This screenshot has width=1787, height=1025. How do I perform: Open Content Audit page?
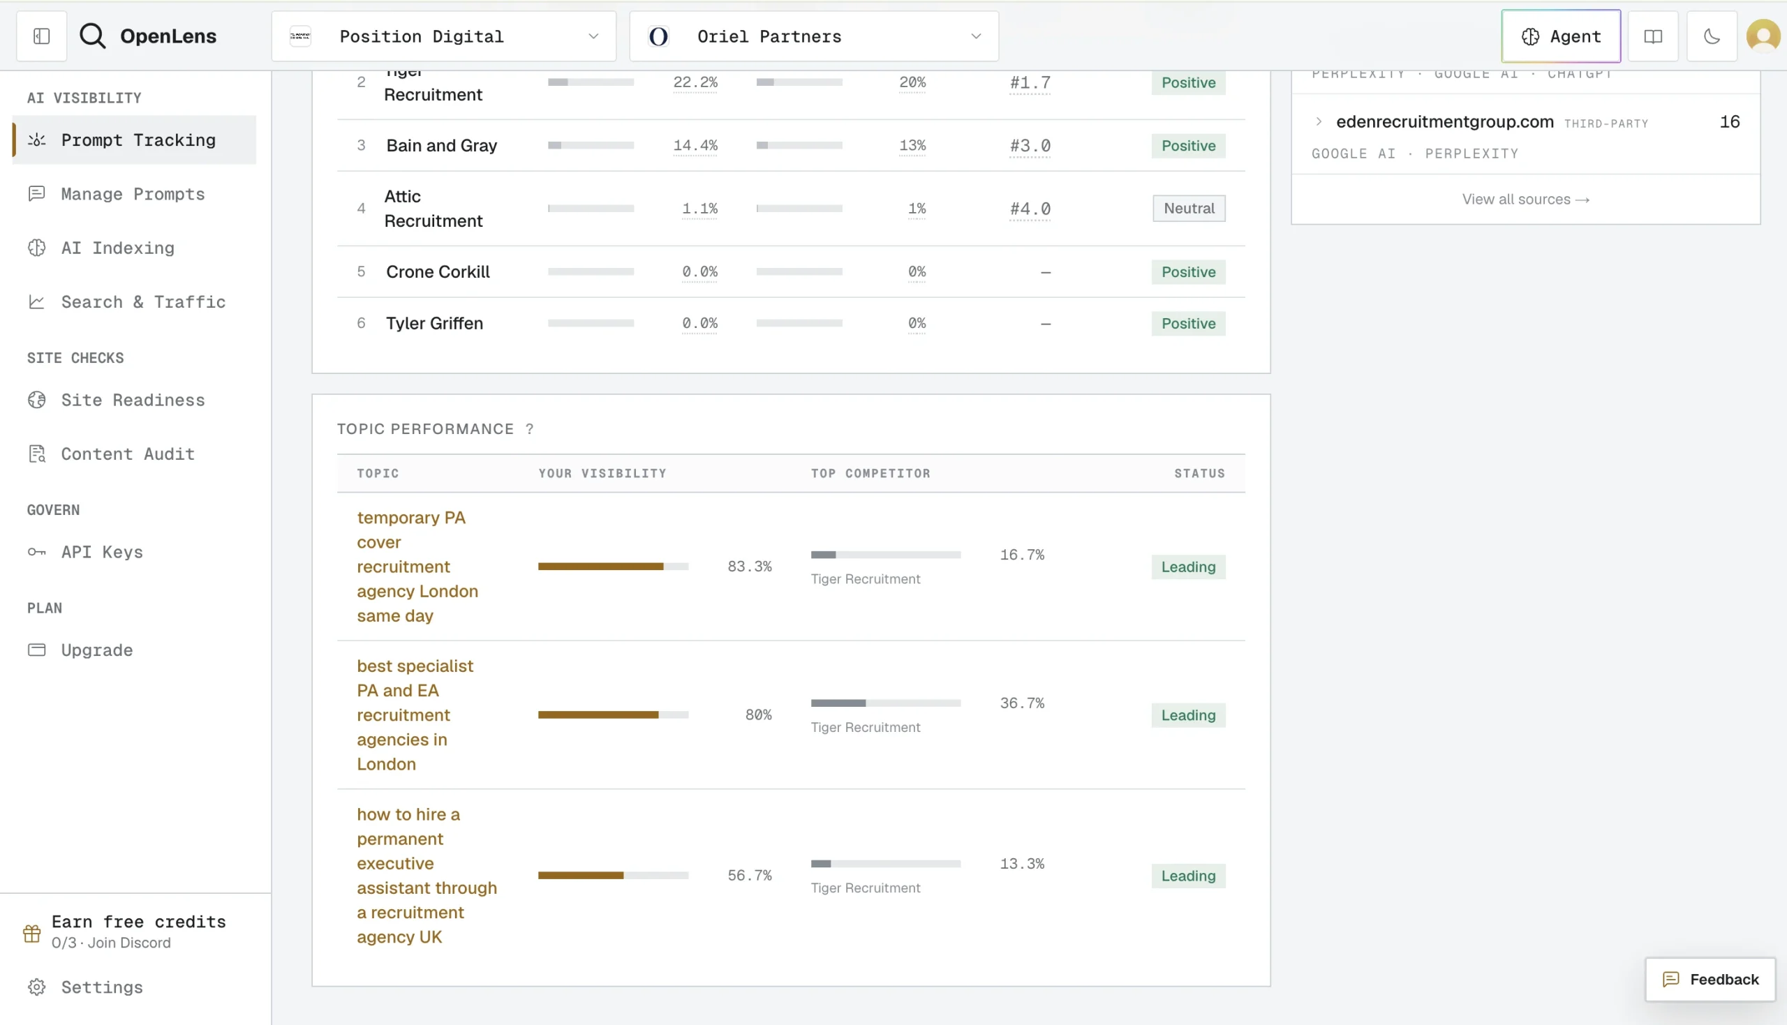click(135, 454)
